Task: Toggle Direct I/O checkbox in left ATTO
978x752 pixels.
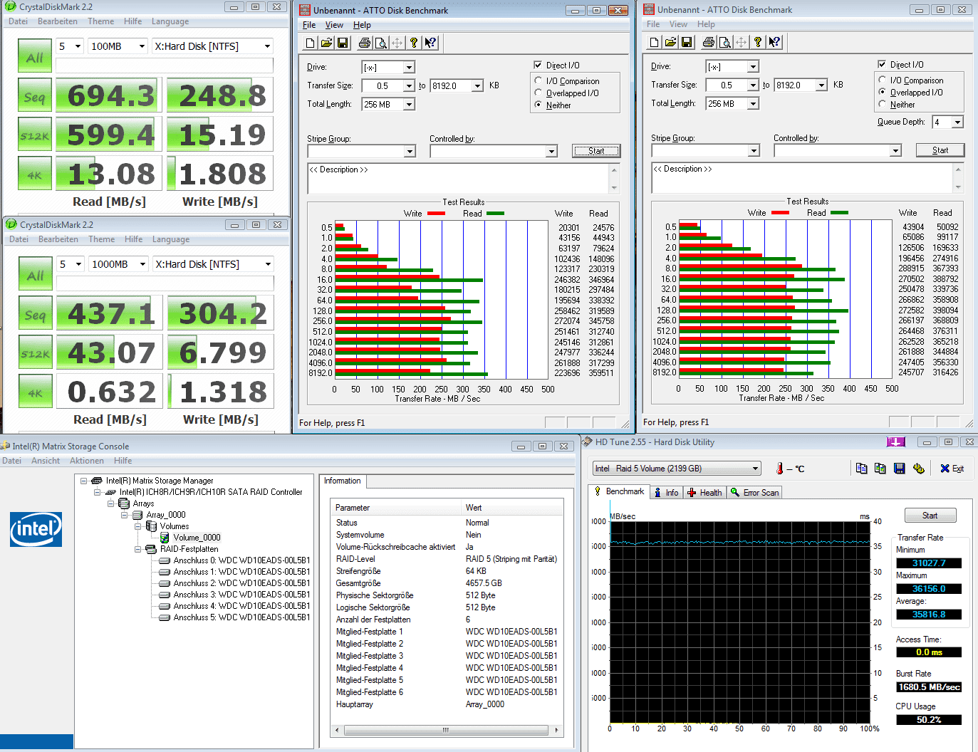Action: tap(538, 65)
